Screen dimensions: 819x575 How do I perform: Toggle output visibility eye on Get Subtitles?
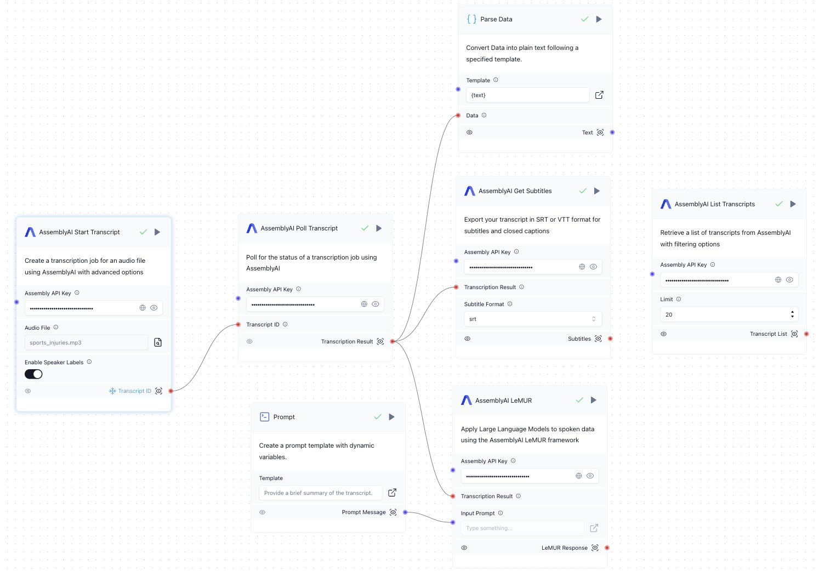pyautogui.click(x=468, y=339)
